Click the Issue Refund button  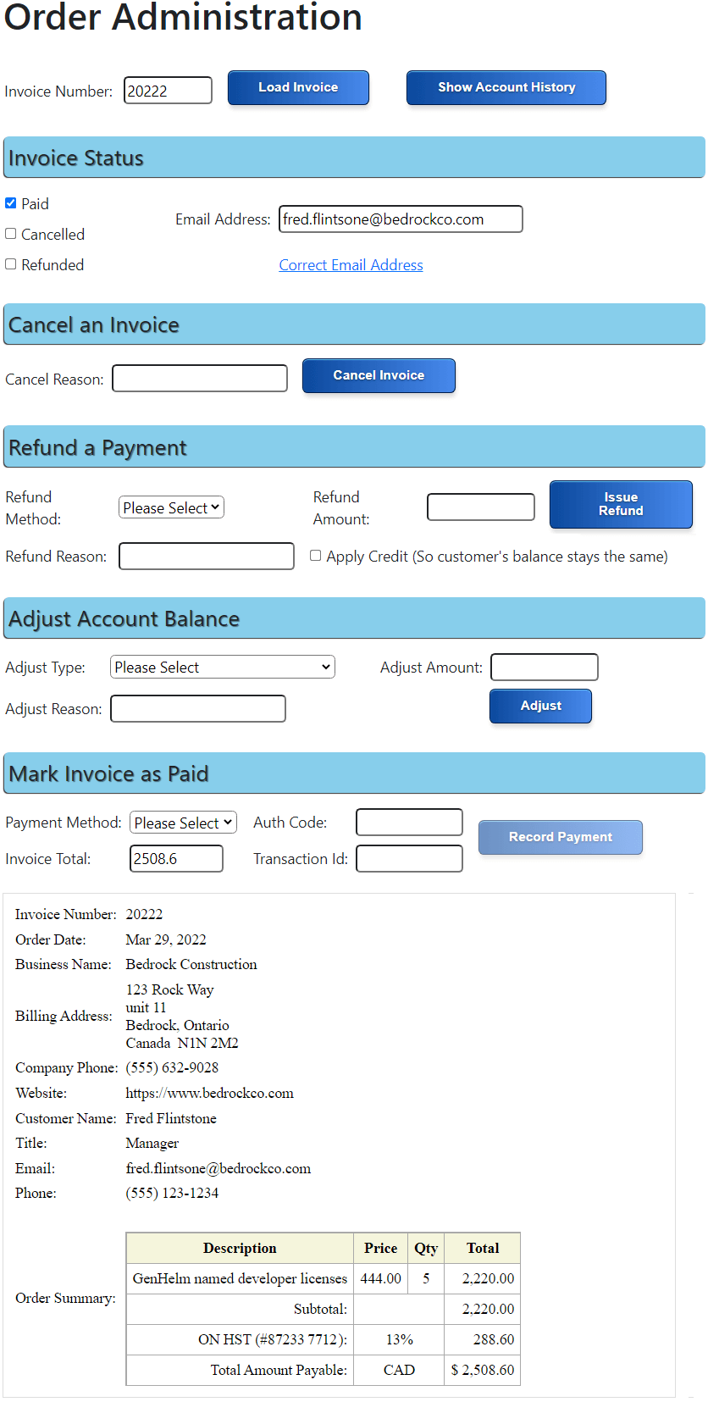621,504
